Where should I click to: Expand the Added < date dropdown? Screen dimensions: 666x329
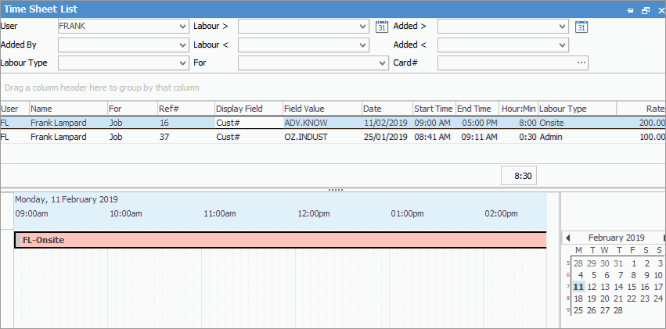coord(563,45)
